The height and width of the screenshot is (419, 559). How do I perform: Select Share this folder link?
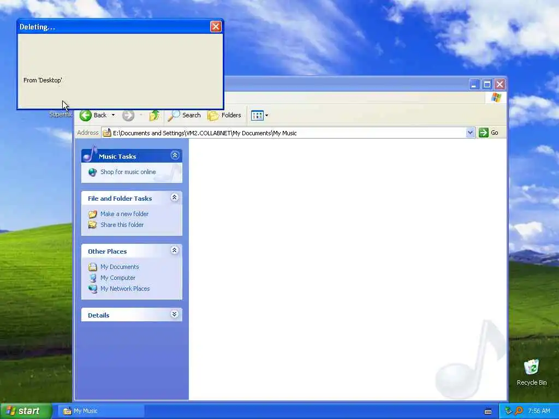pos(122,225)
